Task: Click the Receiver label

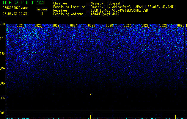Action: [x=60, y=10]
